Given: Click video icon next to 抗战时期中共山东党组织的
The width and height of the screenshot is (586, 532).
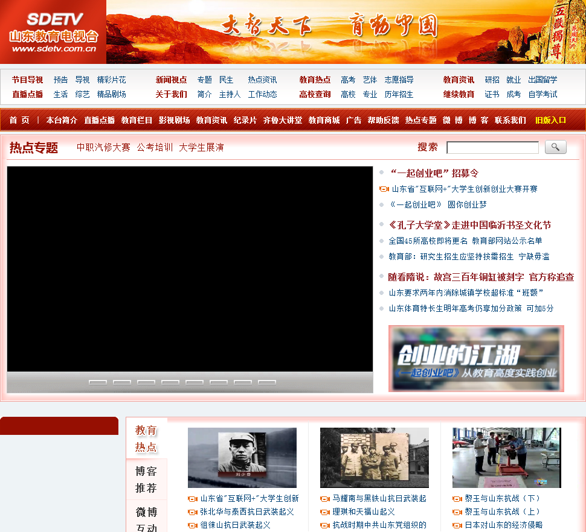Looking at the screenshot, I should click(325, 525).
